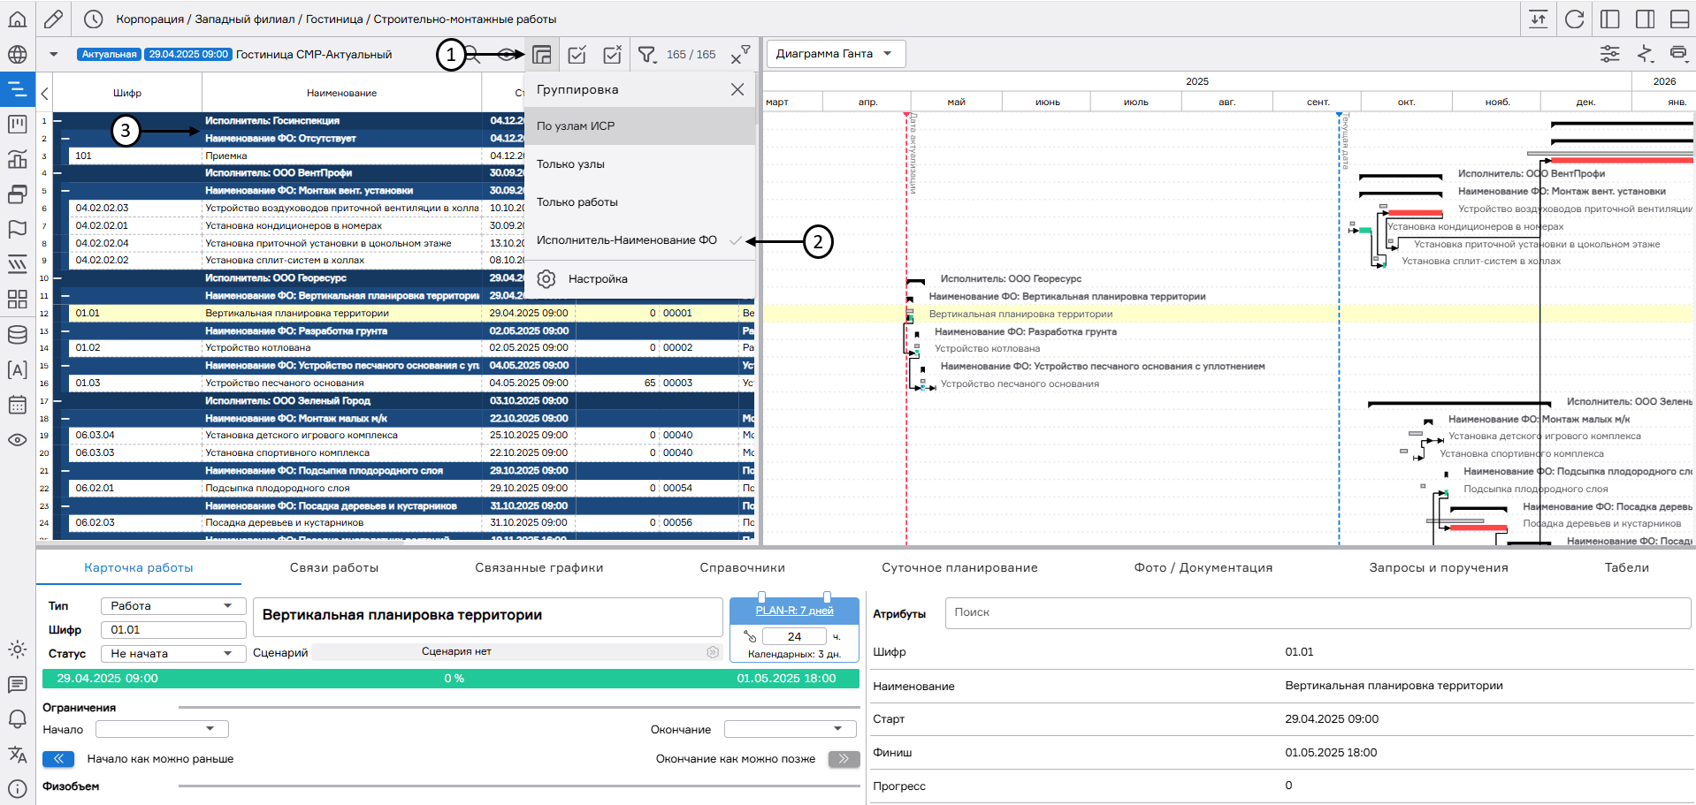1696x805 pixels.
Task: Open the history clock icon
Action: click(93, 19)
